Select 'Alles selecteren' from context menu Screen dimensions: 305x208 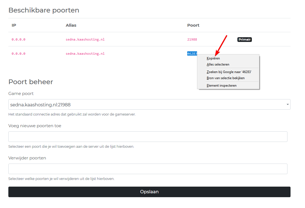[218, 64]
